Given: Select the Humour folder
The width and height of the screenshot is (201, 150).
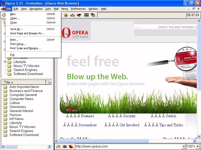Looking at the screenshot, I should point(15,115).
